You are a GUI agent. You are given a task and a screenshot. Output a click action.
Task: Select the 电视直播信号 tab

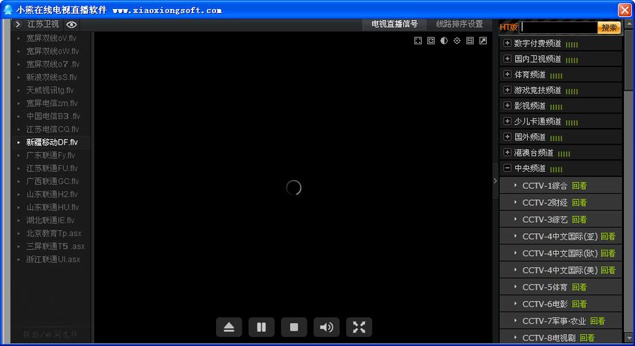[395, 24]
